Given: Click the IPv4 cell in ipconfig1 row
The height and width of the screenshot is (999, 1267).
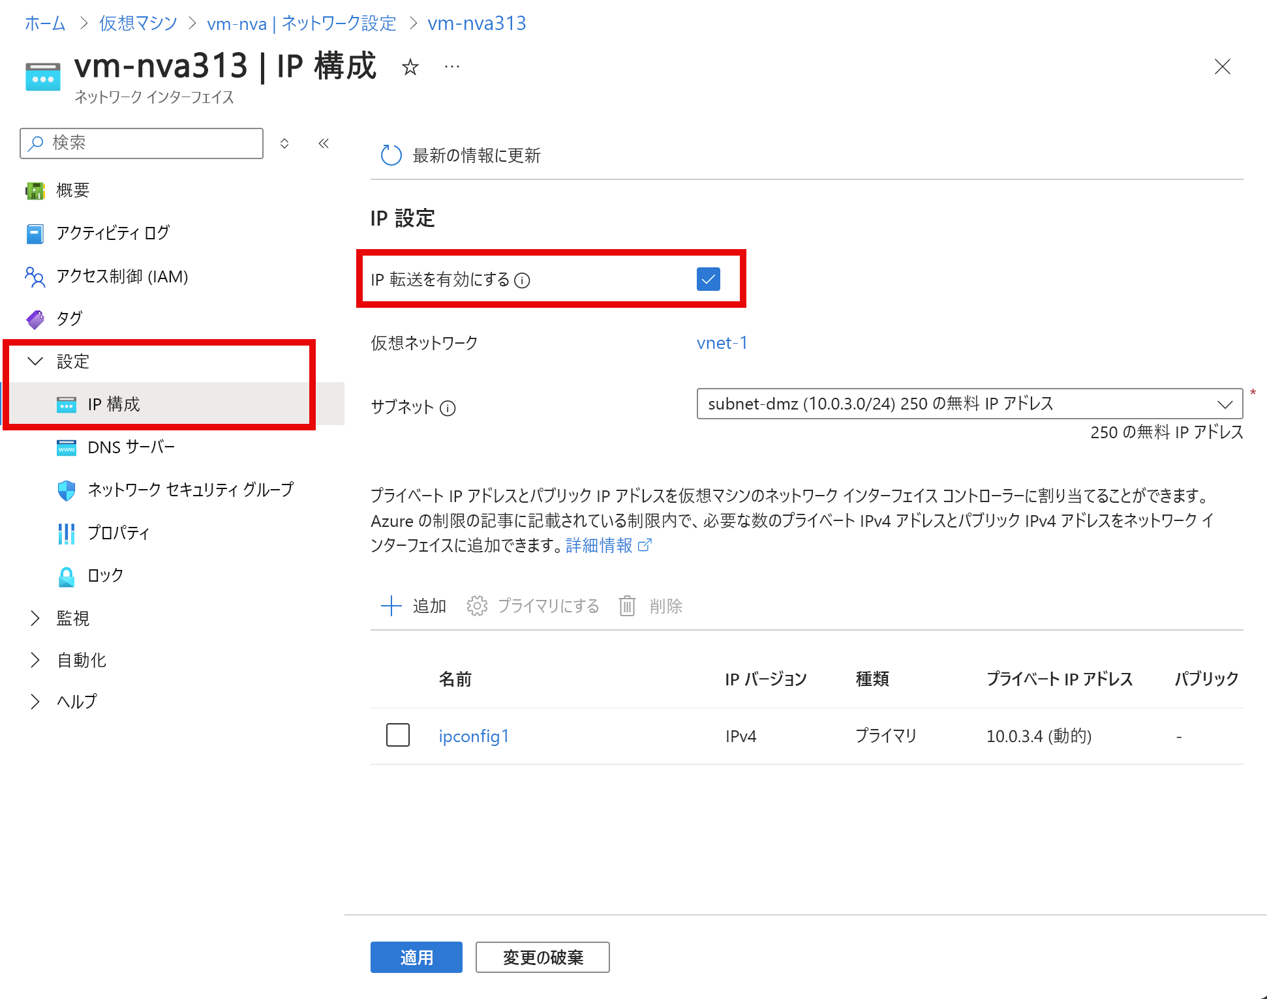Looking at the screenshot, I should [740, 736].
